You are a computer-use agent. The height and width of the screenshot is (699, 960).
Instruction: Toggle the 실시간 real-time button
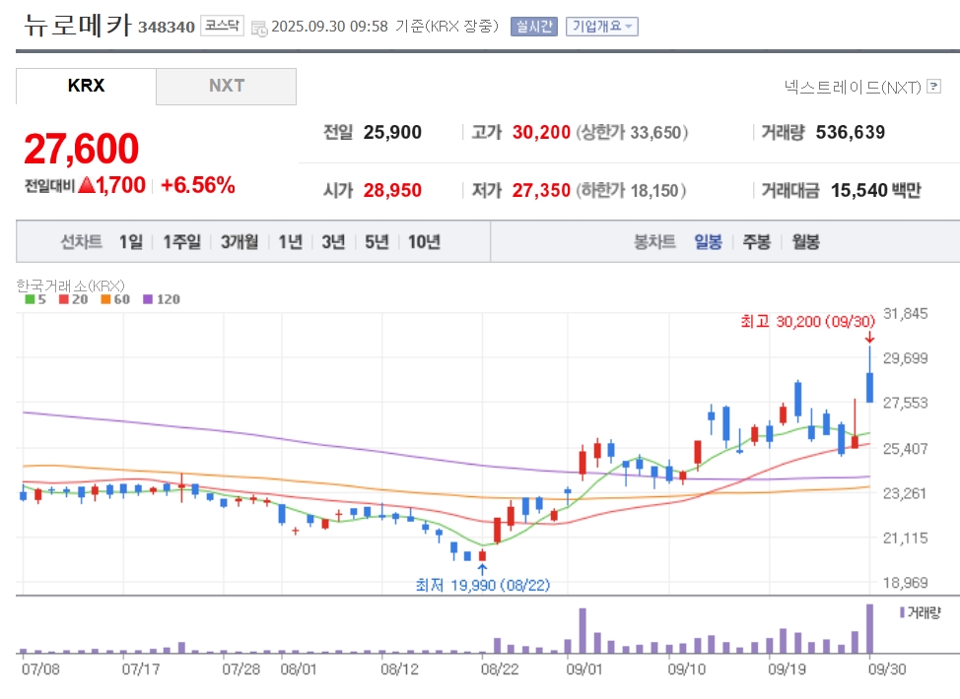(x=533, y=27)
